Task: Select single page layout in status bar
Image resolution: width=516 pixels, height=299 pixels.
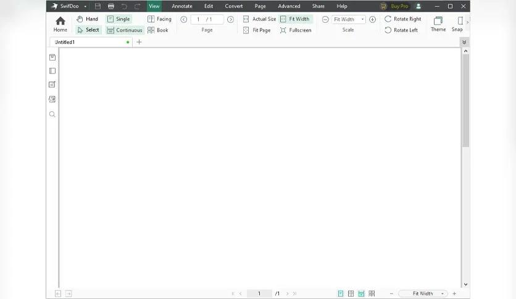Action: click(341, 293)
